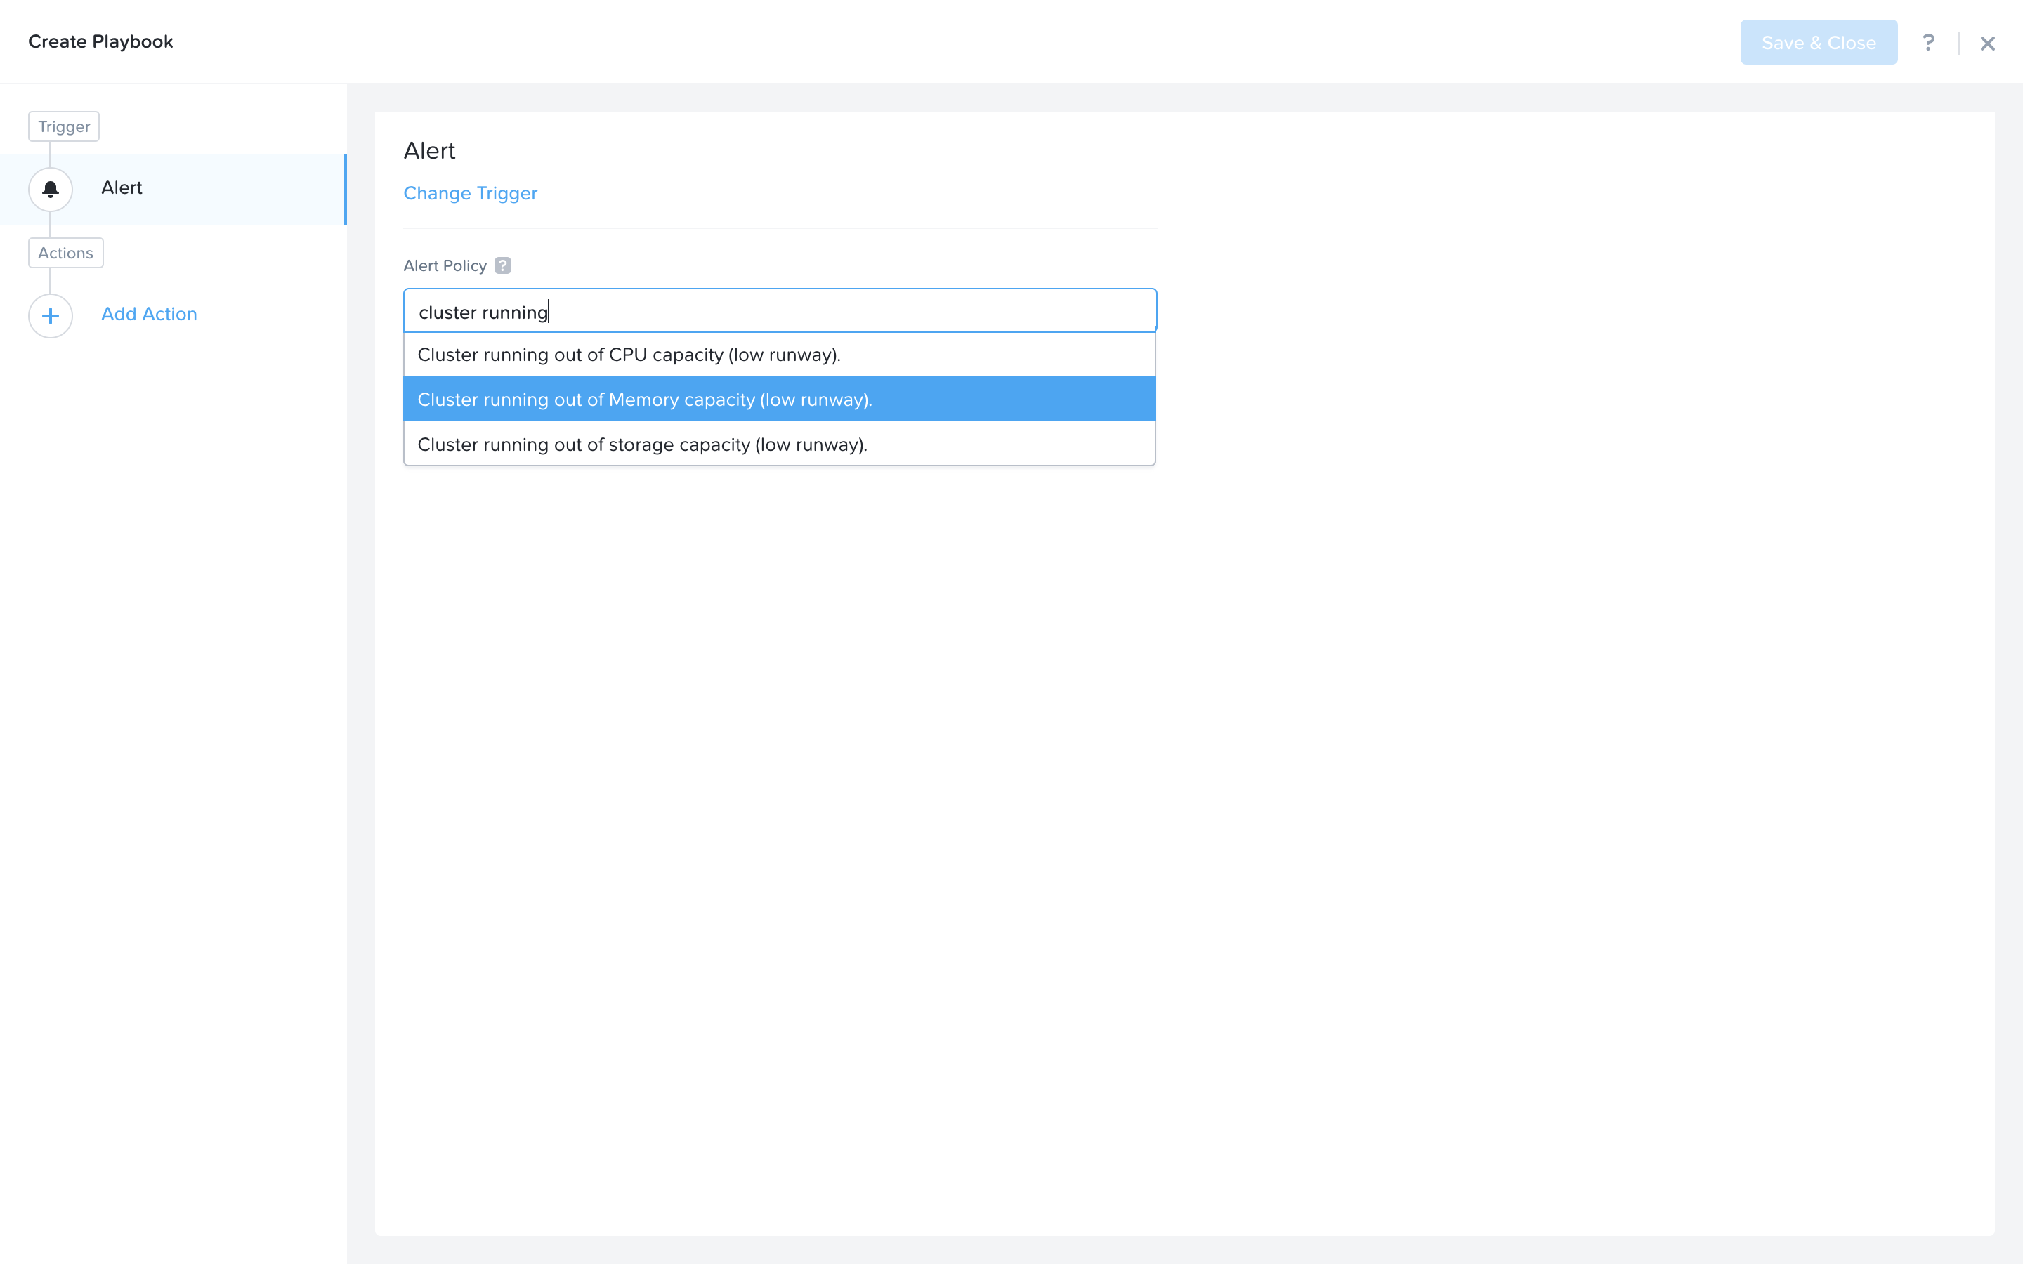Screen dimensions: 2023x1264
Task: Click the Alert heading in main panel
Action: click(x=429, y=150)
